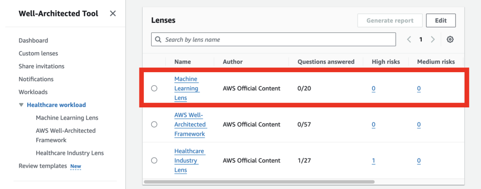481x189 pixels.
Task: Click the Author column header
Action: click(233, 62)
